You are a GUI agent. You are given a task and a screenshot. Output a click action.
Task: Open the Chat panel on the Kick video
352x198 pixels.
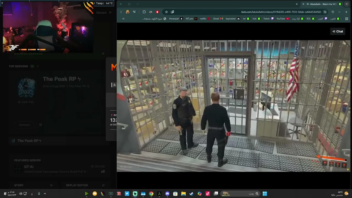[338, 31]
